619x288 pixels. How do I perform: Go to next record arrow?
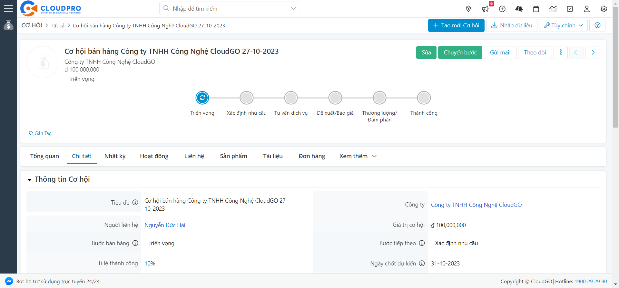coord(593,53)
